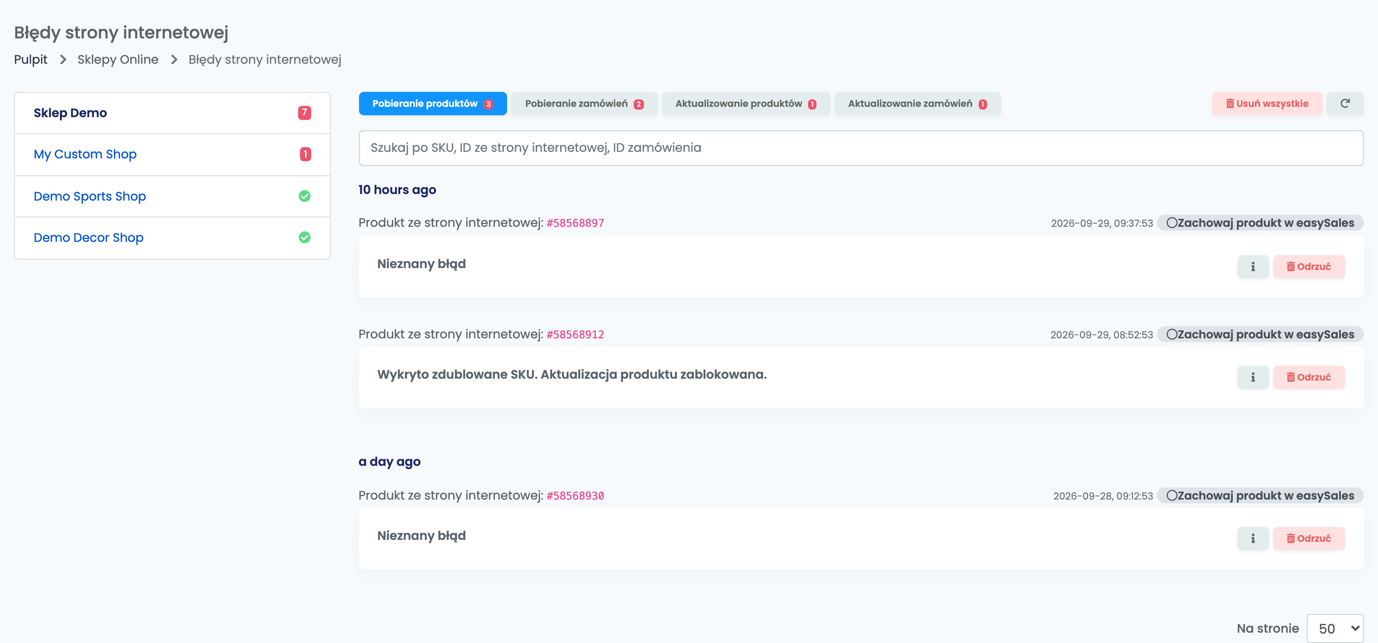The height and width of the screenshot is (643, 1378).
Task: Click the red 1 badge on My Custom Shop
Action: 305,154
